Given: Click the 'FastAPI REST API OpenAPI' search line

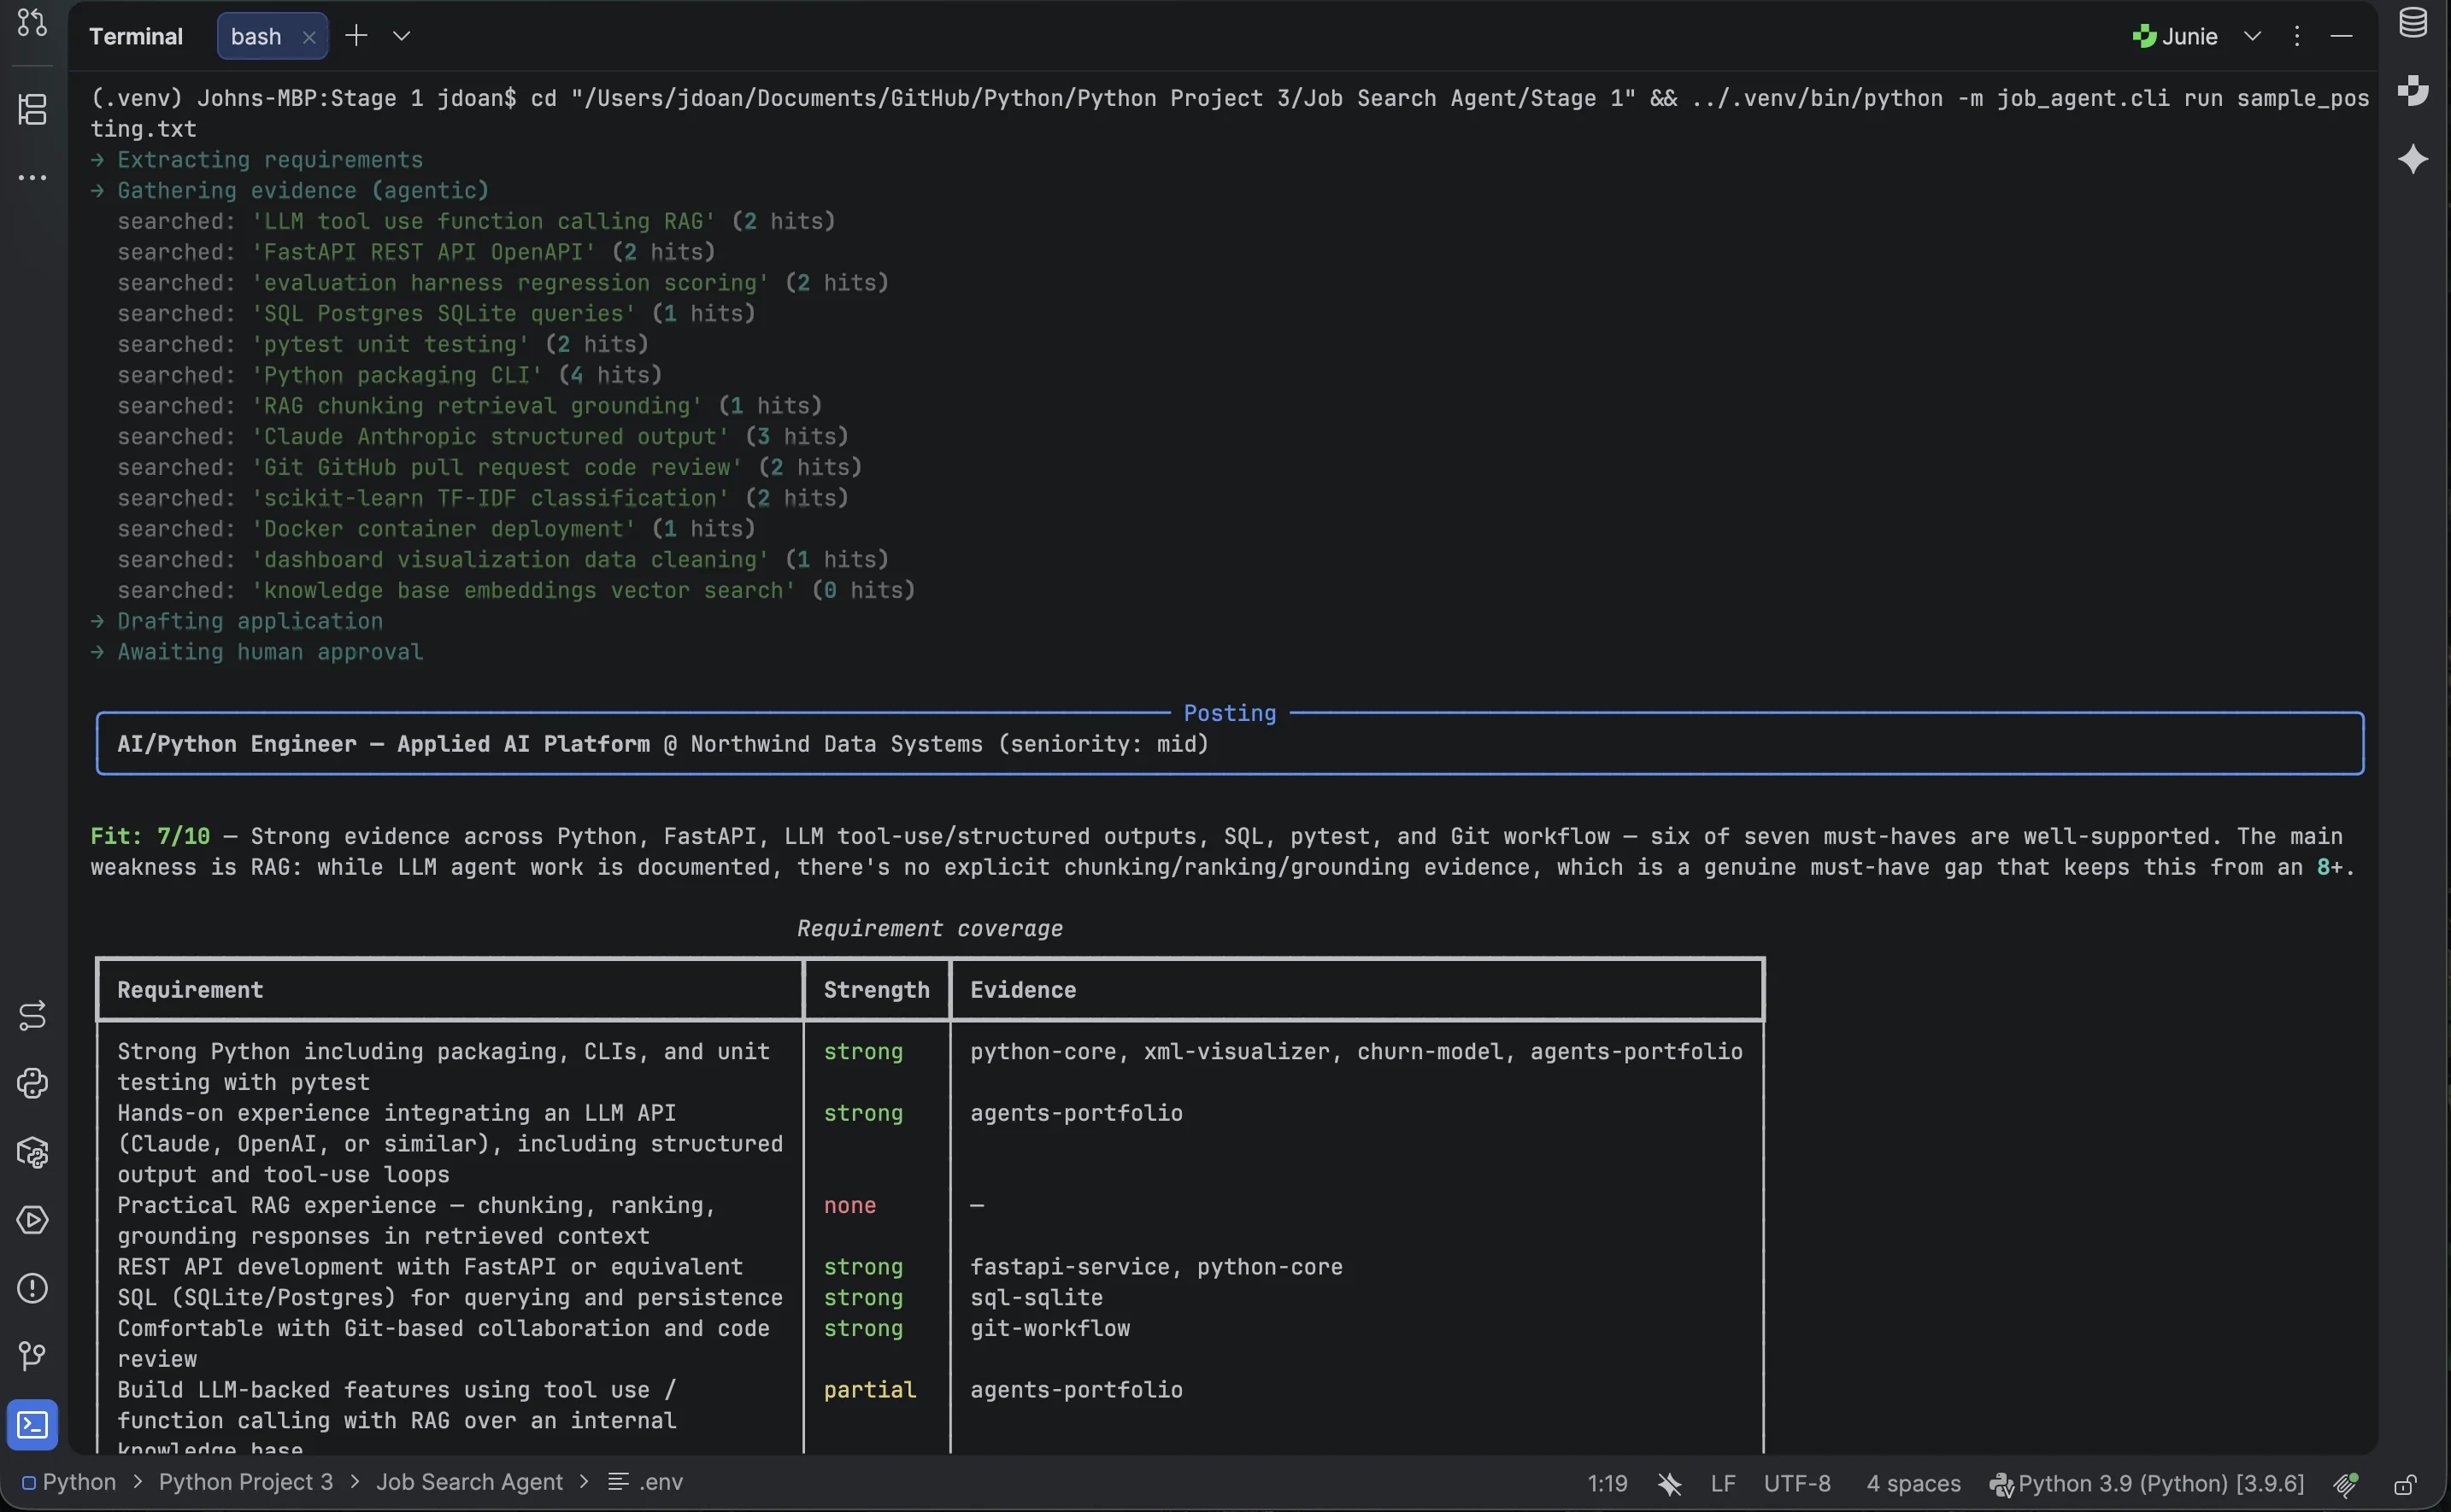Looking at the screenshot, I should click(416, 252).
